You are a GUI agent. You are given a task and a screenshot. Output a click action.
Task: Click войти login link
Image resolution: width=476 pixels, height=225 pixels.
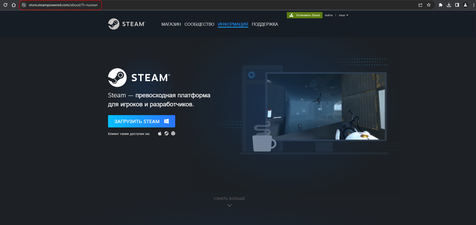[329, 15]
